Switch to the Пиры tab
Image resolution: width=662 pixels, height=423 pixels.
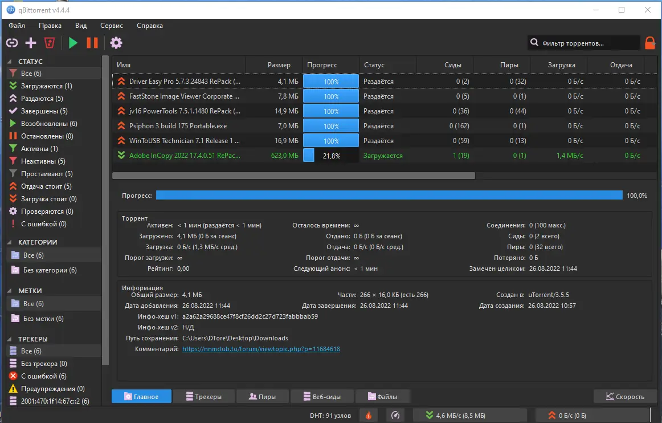(262, 396)
